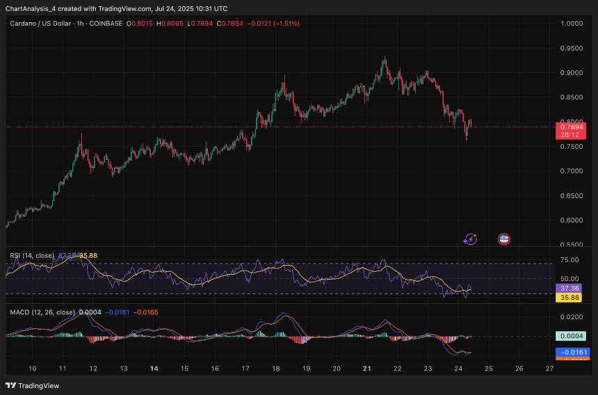This screenshot has width=598, height=395.
Task: Click the COINBASE exchange label in header
Action: coord(106,24)
